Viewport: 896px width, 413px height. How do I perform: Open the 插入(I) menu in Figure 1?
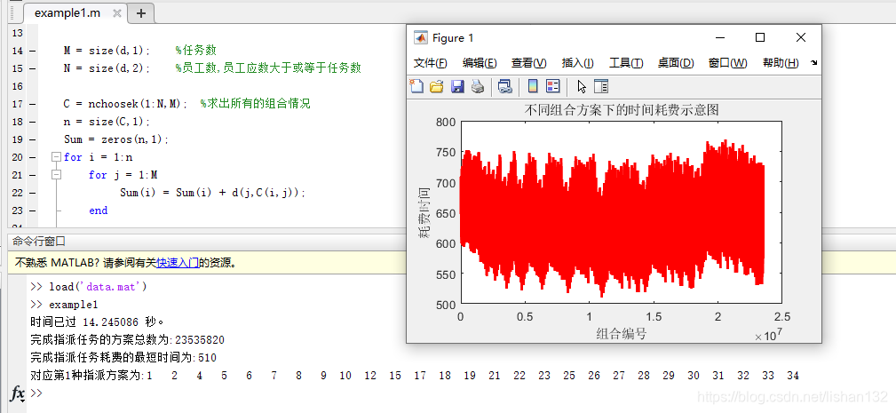pos(578,63)
